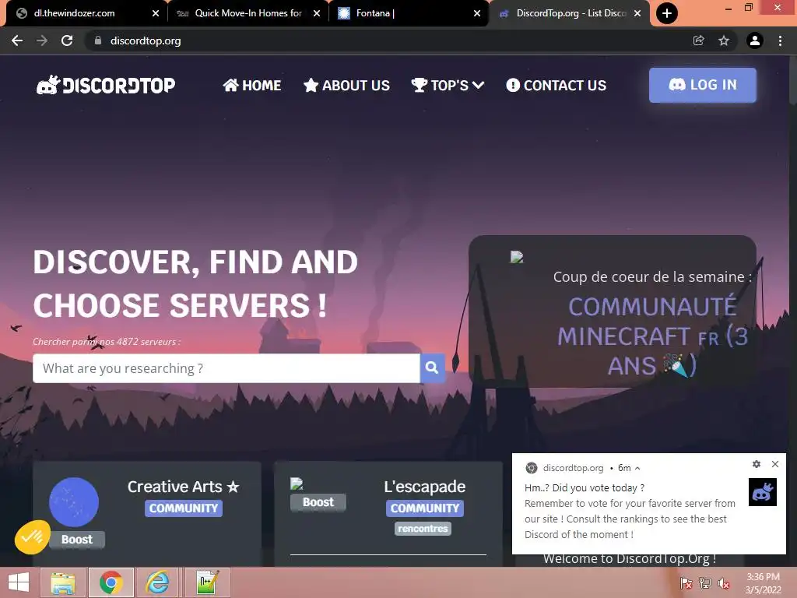Open Chrome three-dot menu
Screen dimensions: 797x598
click(780, 40)
